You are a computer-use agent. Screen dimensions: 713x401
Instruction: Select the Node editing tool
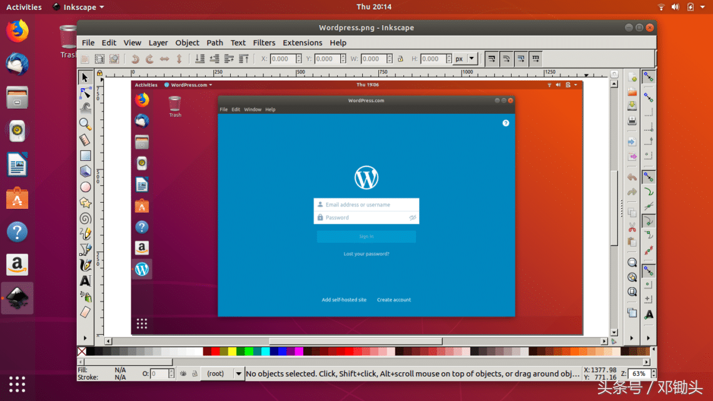click(85, 93)
